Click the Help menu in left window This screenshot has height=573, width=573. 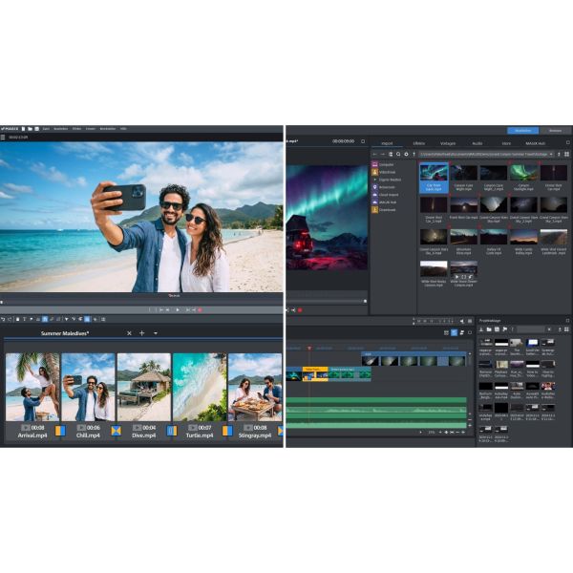(x=123, y=129)
